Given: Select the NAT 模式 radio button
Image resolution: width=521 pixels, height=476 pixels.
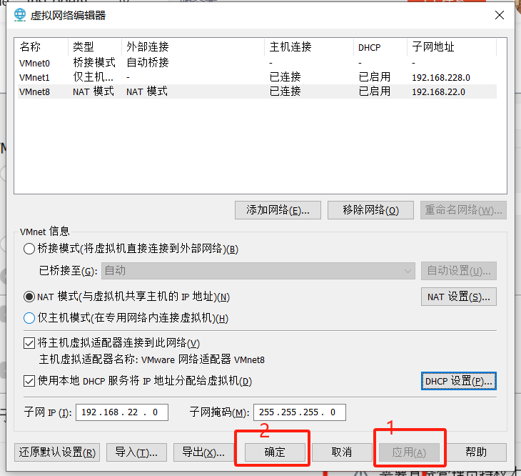Looking at the screenshot, I should [29, 297].
